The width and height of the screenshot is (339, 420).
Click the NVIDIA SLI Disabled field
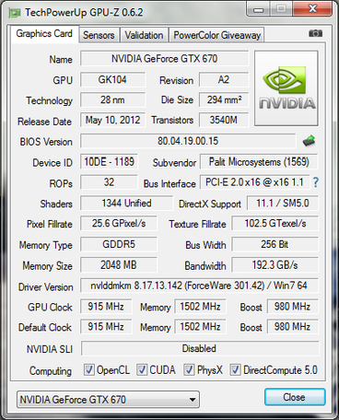200,348
